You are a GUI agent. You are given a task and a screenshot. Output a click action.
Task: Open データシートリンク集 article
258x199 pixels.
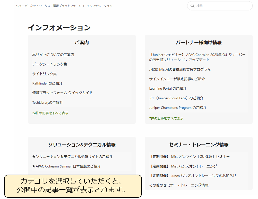pos(49,64)
